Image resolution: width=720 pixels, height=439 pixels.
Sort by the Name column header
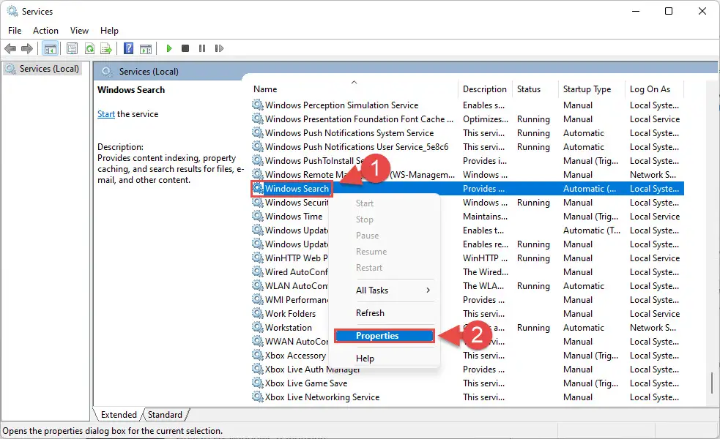point(354,89)
